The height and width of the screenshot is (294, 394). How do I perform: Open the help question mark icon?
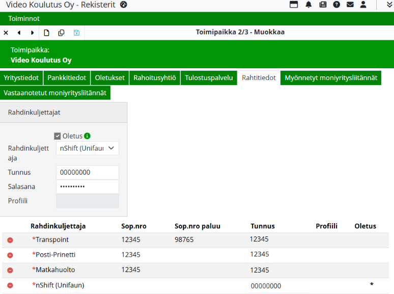(x=336, y=5)
